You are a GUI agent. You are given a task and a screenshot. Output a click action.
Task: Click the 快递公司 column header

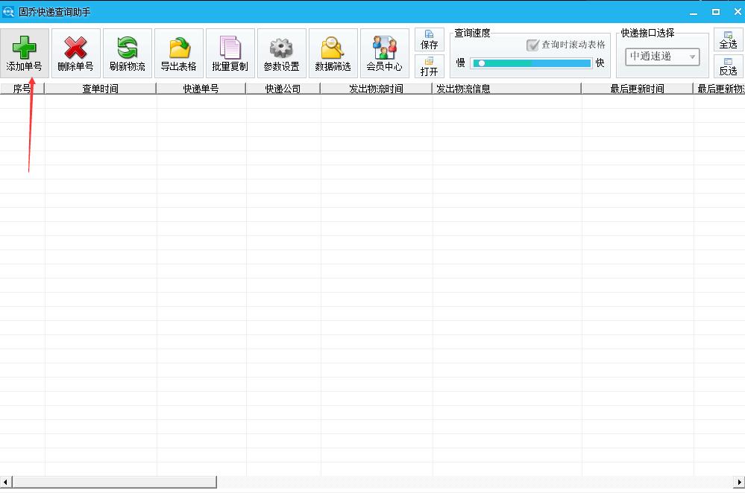tap(283, 88)
